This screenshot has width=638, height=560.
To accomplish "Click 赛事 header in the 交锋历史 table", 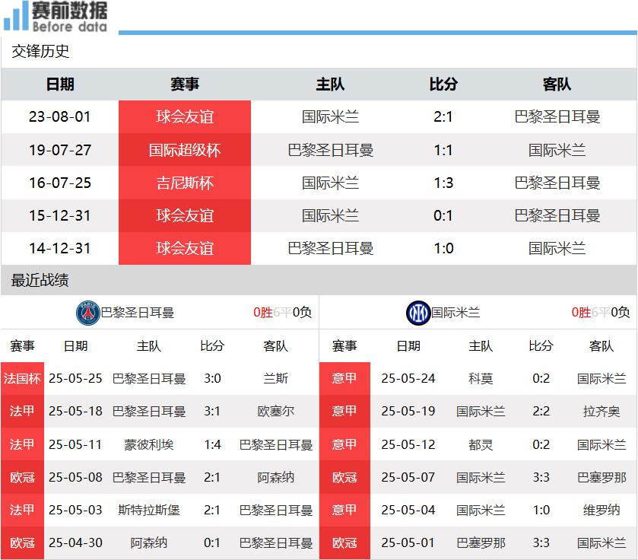I will pos(185,84).
